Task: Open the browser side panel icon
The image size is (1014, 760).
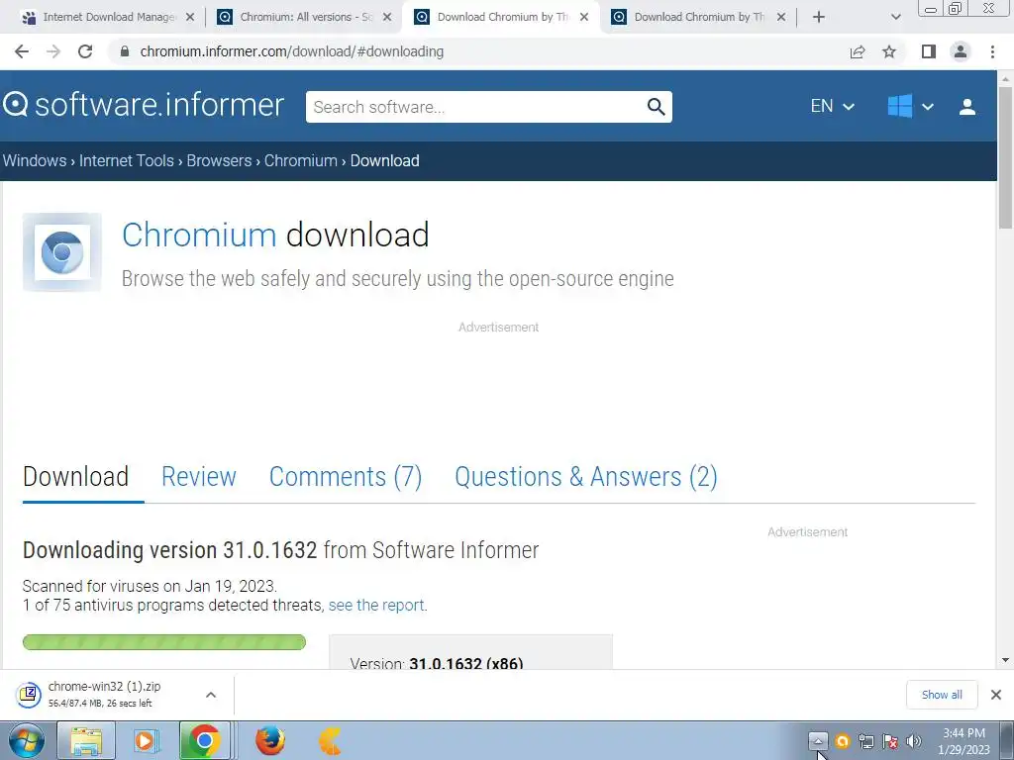Action: point(929,51)
